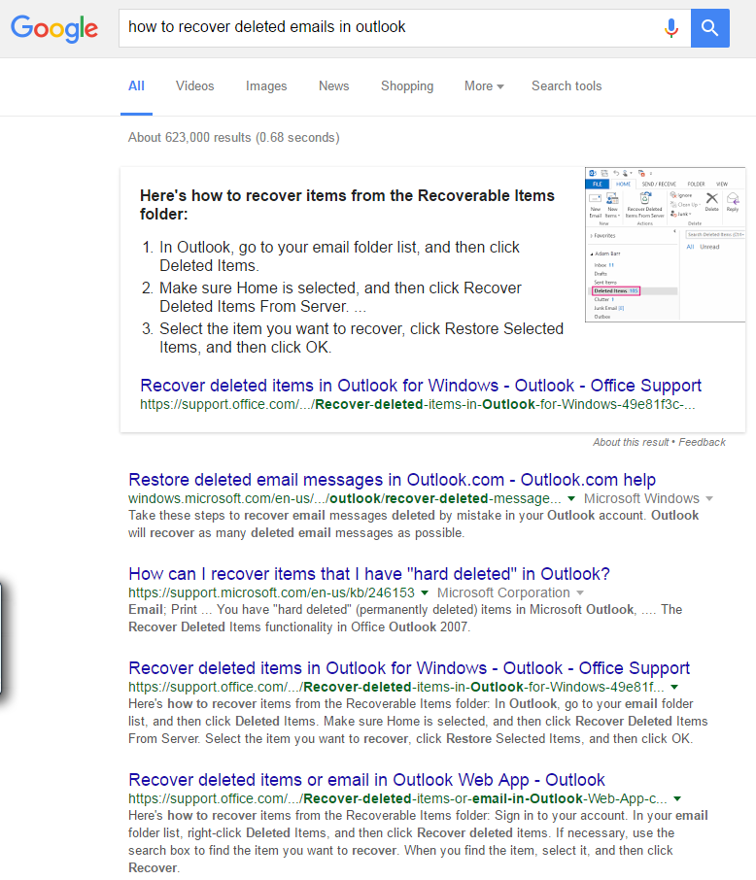The width and height of the screenshot is (756, 880).
Task: Open Recover deleted items or email in Outlook Web App result
Action: [366, 780]
